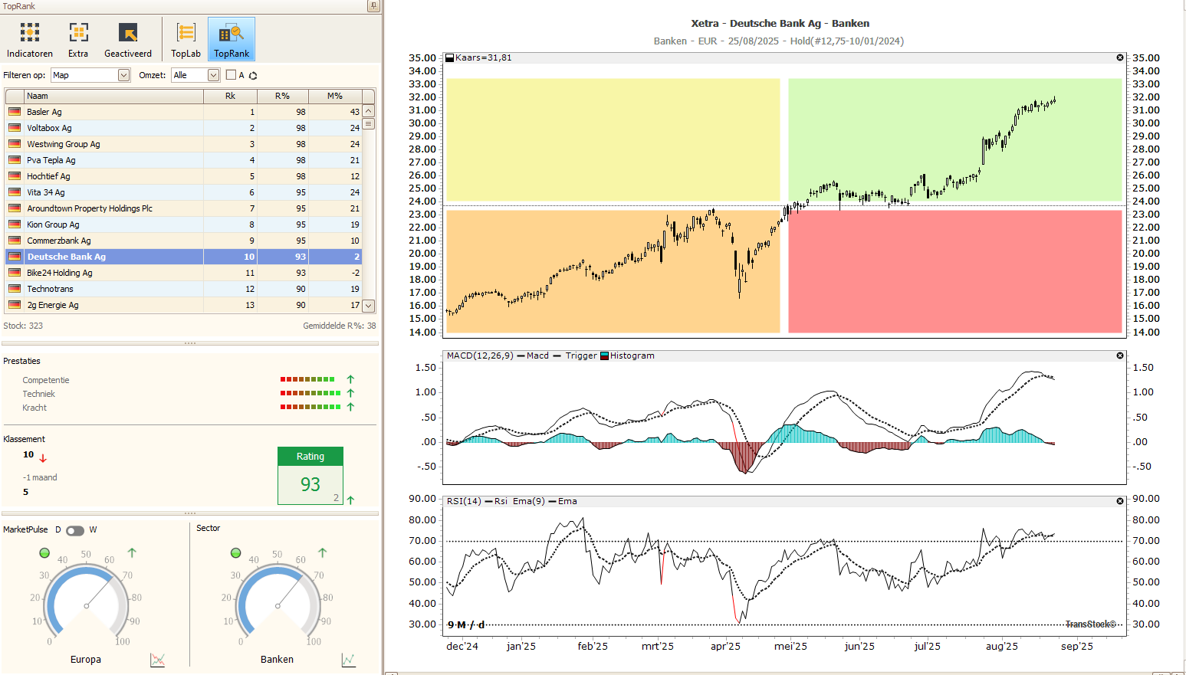Click the green Rating 93 box
Viewport: 1186px width, 675px height.
click(310, 476)
